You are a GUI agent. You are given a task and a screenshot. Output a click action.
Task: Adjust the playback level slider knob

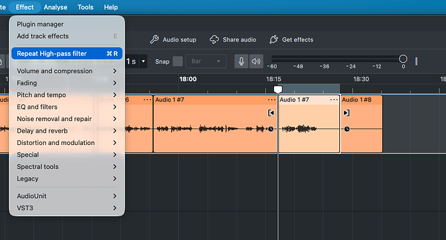tap(403, 59)
